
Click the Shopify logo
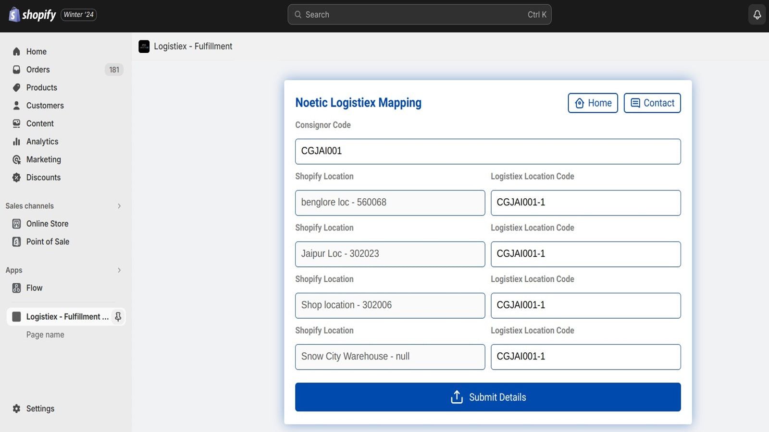click(32, 14)
